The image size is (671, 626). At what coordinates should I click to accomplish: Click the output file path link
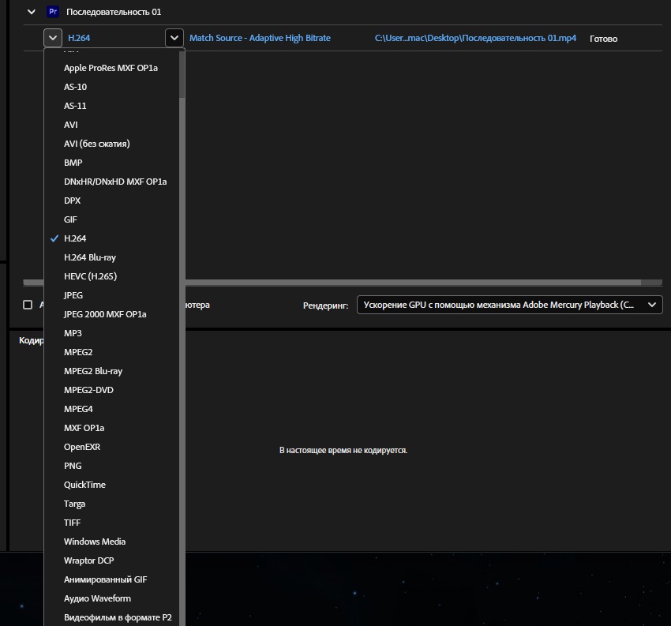(475, 38)
